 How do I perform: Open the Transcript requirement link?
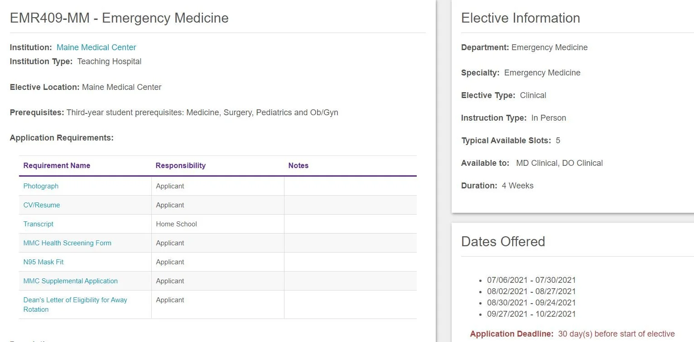pyautogui.click(x=39, y=224)
